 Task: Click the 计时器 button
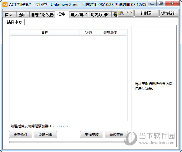click(x=146, y=13)
